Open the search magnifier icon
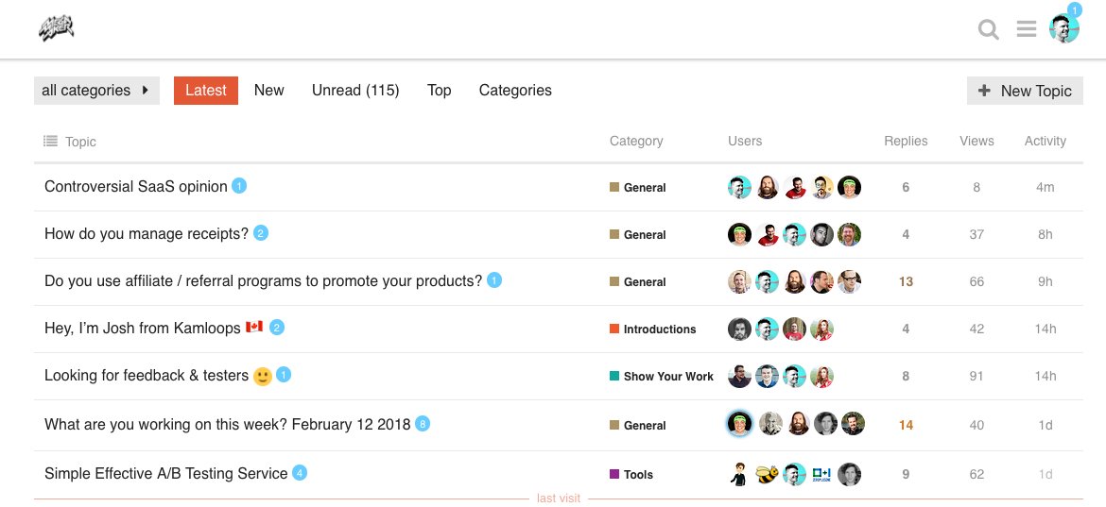 pos(989,30)
